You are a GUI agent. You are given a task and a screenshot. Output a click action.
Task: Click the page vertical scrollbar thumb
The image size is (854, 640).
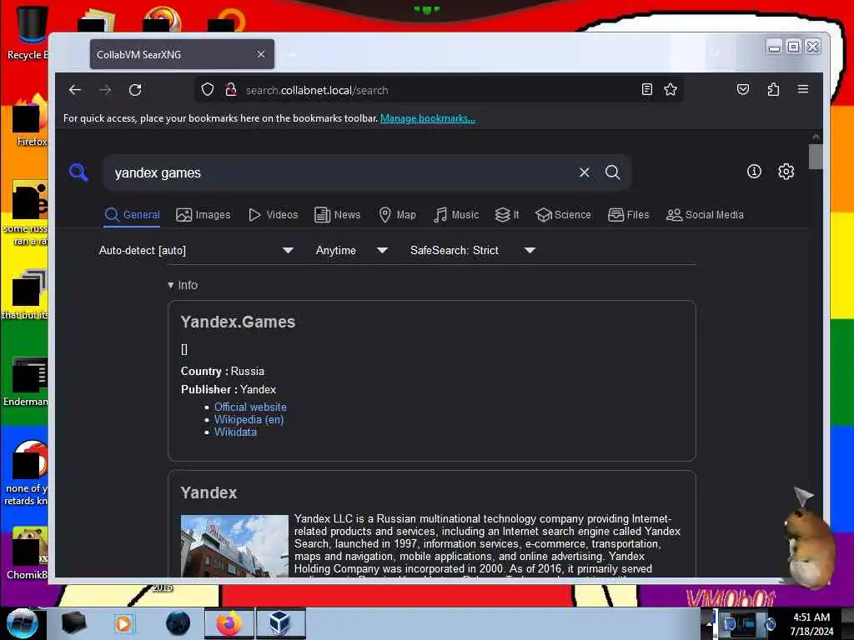click(816, 157)
